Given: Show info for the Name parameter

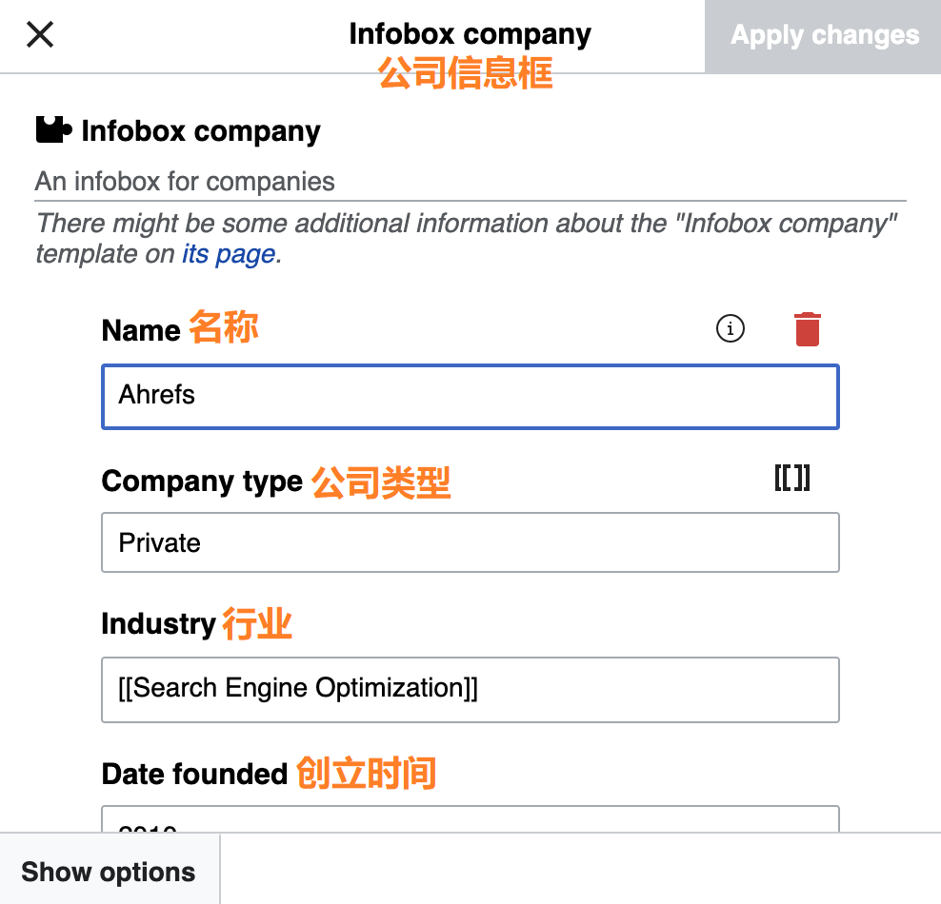Looking at the screenshot, I should [x=730, y=329].
